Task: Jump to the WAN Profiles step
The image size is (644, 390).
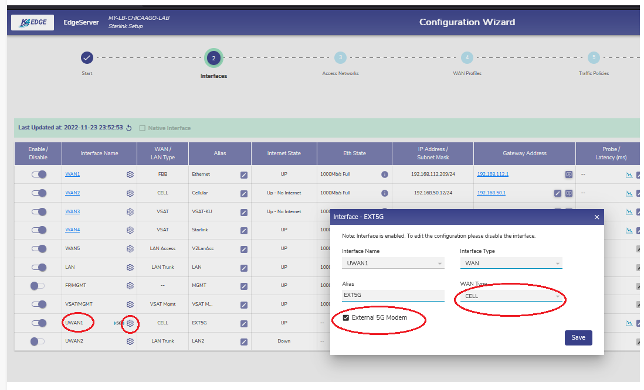Action: point(467,57)
